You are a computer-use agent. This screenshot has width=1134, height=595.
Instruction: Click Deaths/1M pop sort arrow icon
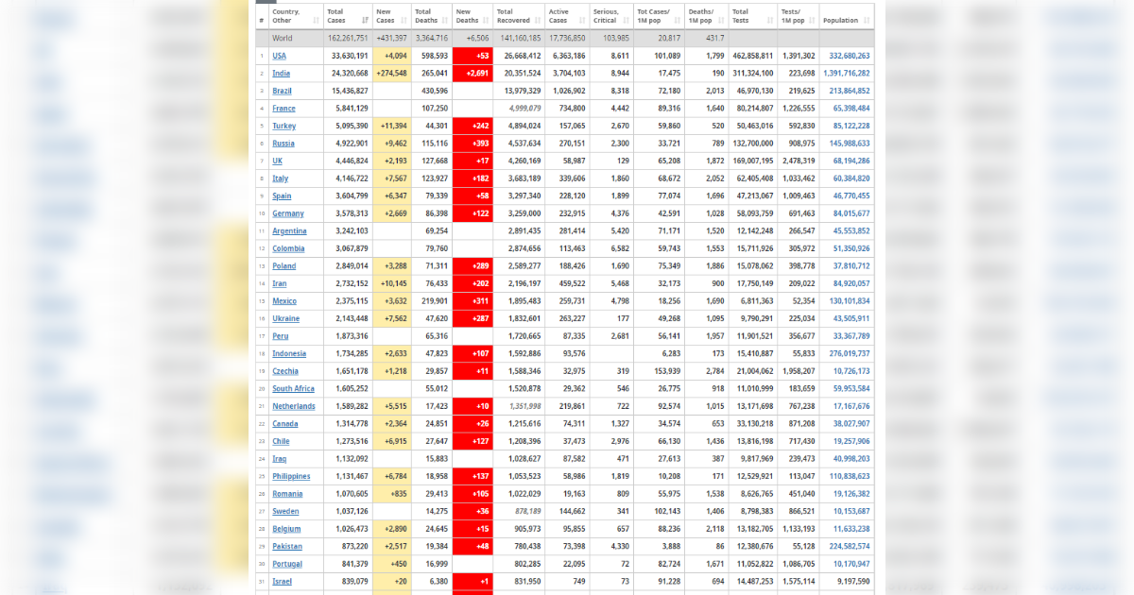[x=721, y=21]
